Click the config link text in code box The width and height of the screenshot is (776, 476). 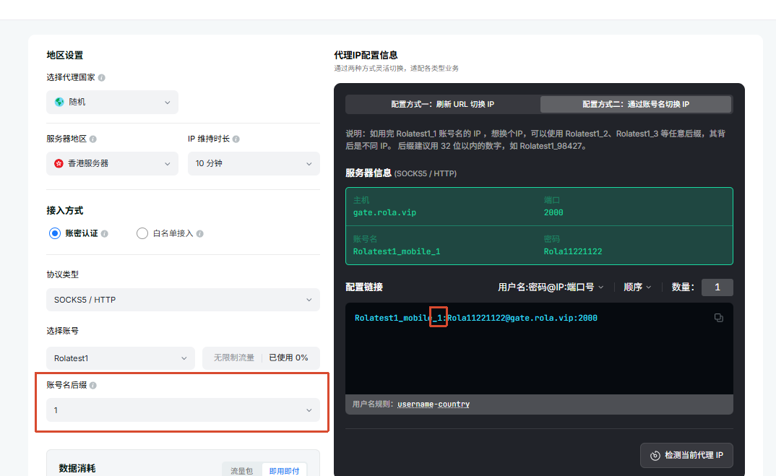tap(475, 318)
